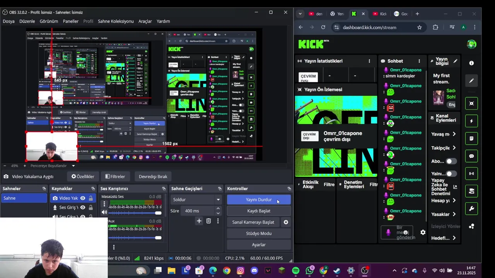The image size is (495, 278).
Task: Open Yayın İstatistikleri three-dot menu
Action: (x=369, y=61)
